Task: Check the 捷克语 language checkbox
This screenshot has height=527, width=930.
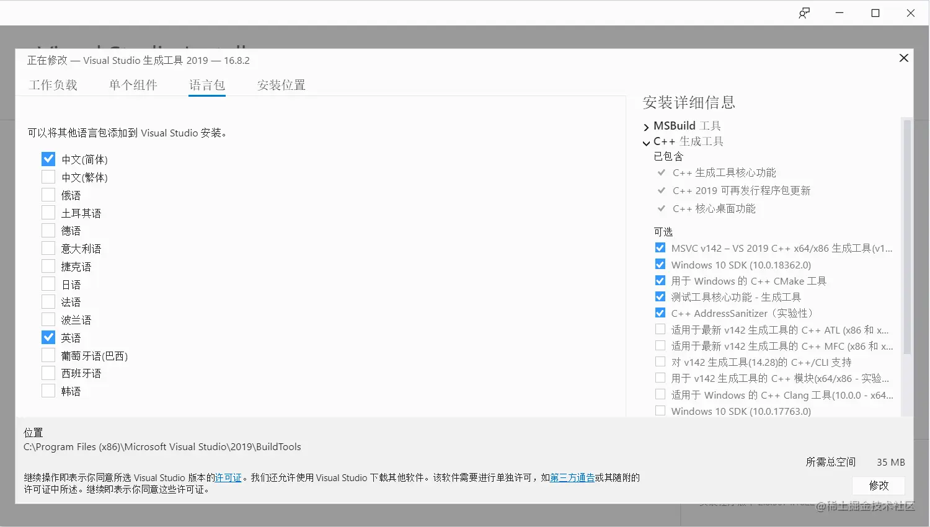Action: (x=48, y=266)
